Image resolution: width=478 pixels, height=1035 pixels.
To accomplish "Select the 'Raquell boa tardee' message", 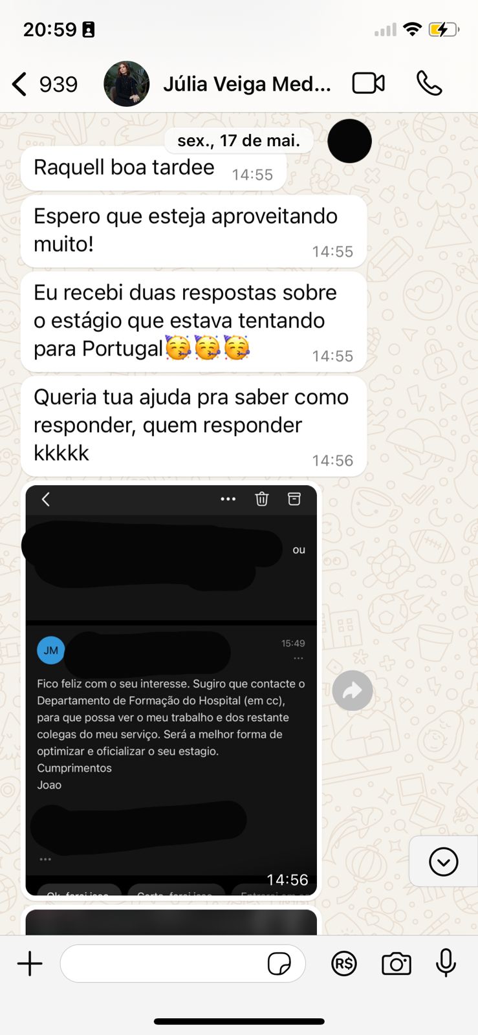I will coord(154,169).
